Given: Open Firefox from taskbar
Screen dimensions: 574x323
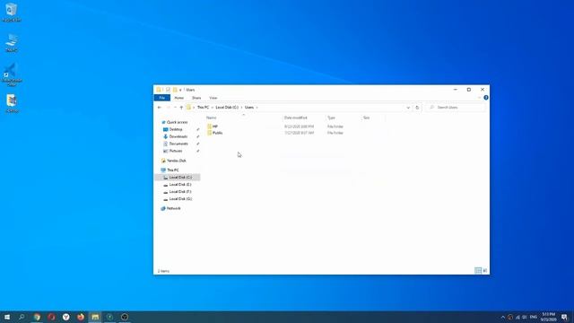Looking at the screenshot, I should coord(81,317).
